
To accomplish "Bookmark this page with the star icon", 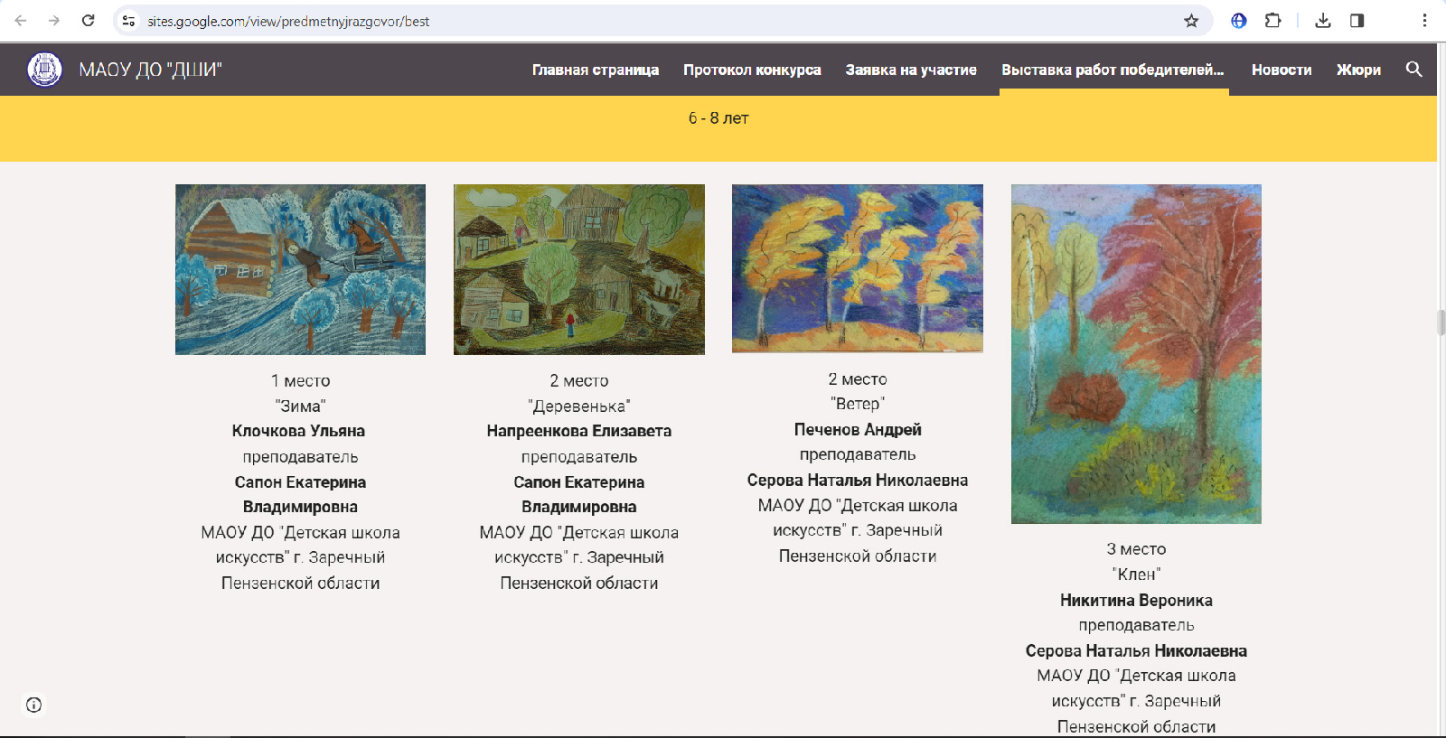I will point(1191,21).
